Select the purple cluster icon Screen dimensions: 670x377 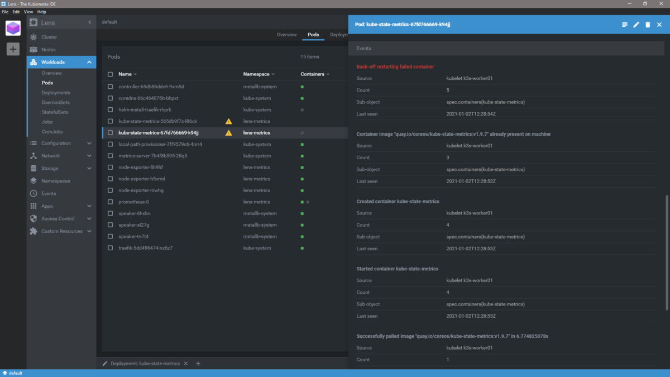13,28
